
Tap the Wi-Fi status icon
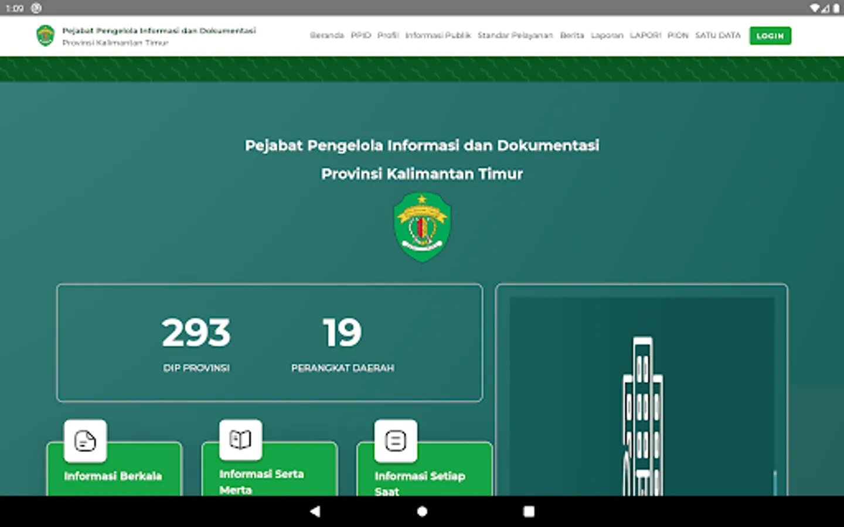[x=816, y=8]
